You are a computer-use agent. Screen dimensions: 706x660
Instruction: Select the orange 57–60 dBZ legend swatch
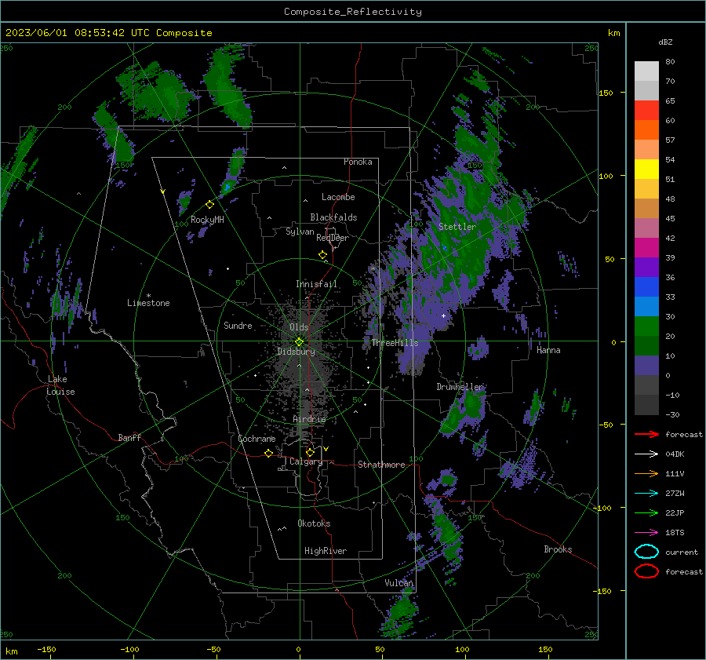coord(646,130)
